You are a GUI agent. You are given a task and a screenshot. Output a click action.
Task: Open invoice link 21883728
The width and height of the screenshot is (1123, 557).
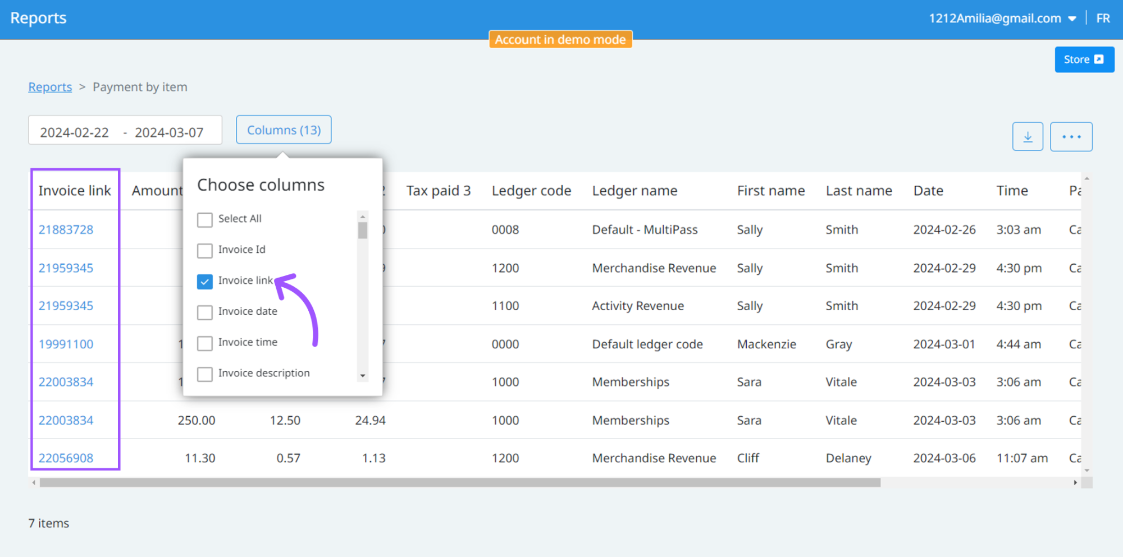pyautogui.click(x=66, y=229)
